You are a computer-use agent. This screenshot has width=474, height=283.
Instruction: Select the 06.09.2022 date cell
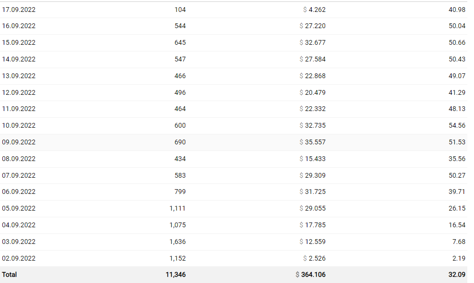coord(19,192)
